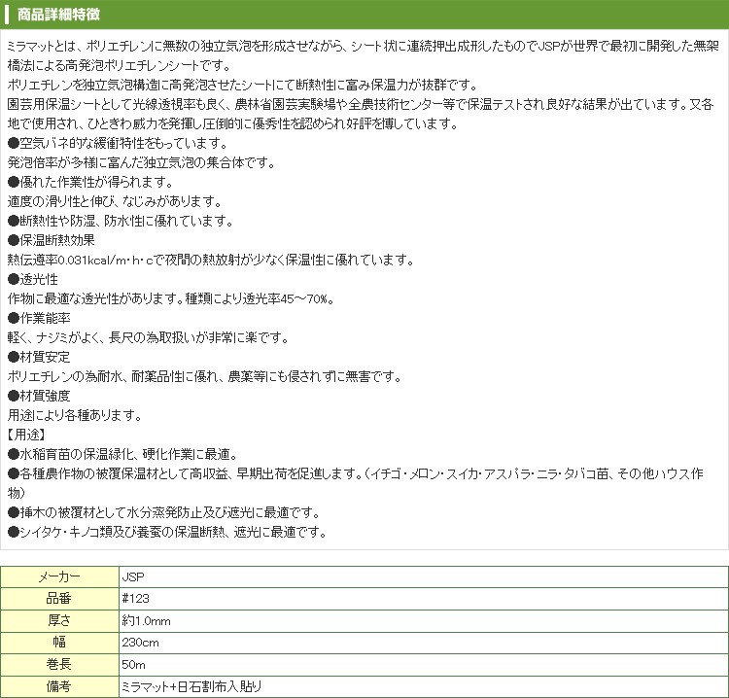Select the JSP maker value cell
Viewport: 729px width, 698px height.
pos(424,576)
